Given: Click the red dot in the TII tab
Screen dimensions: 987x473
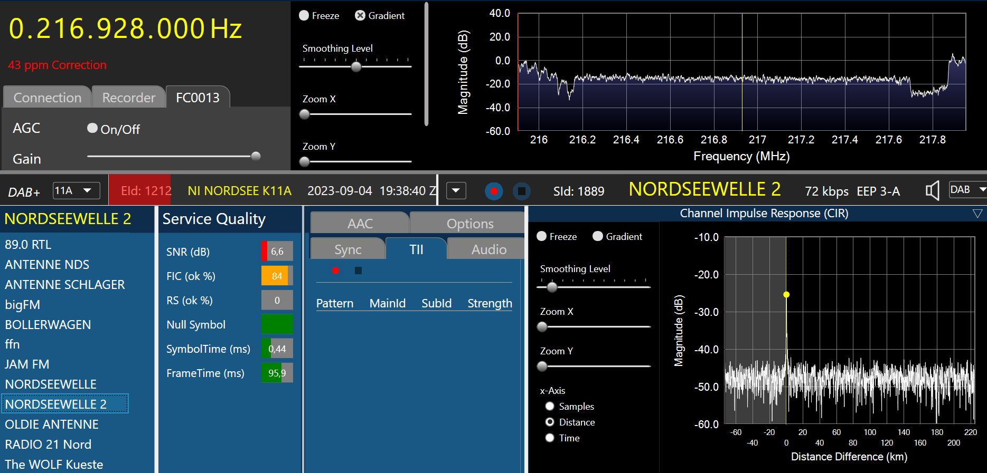Looking at the screenshot, I should coord(335,271).
